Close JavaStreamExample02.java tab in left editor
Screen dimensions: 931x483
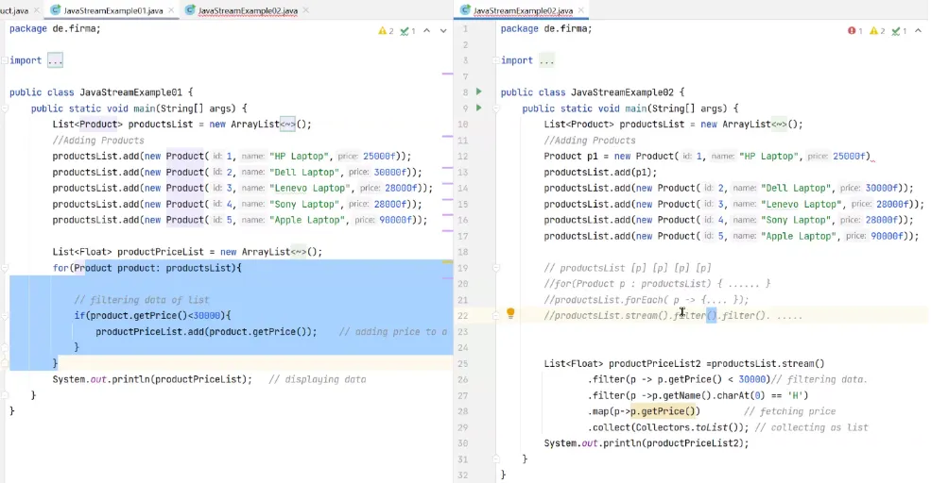pos(306,10)
